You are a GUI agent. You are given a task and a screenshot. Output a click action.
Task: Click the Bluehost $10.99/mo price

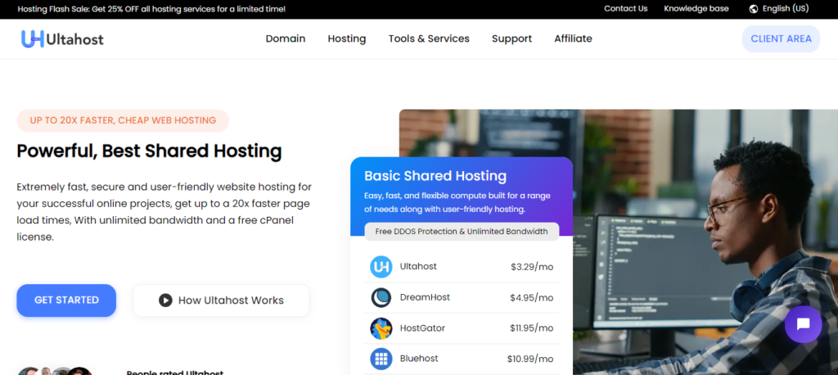(530, 359)
